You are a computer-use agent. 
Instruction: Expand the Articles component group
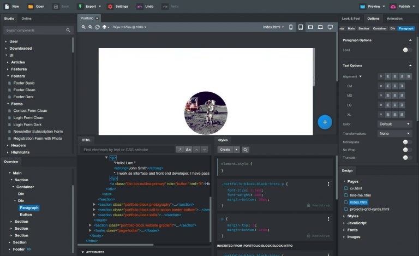click(x=8, y=62)
